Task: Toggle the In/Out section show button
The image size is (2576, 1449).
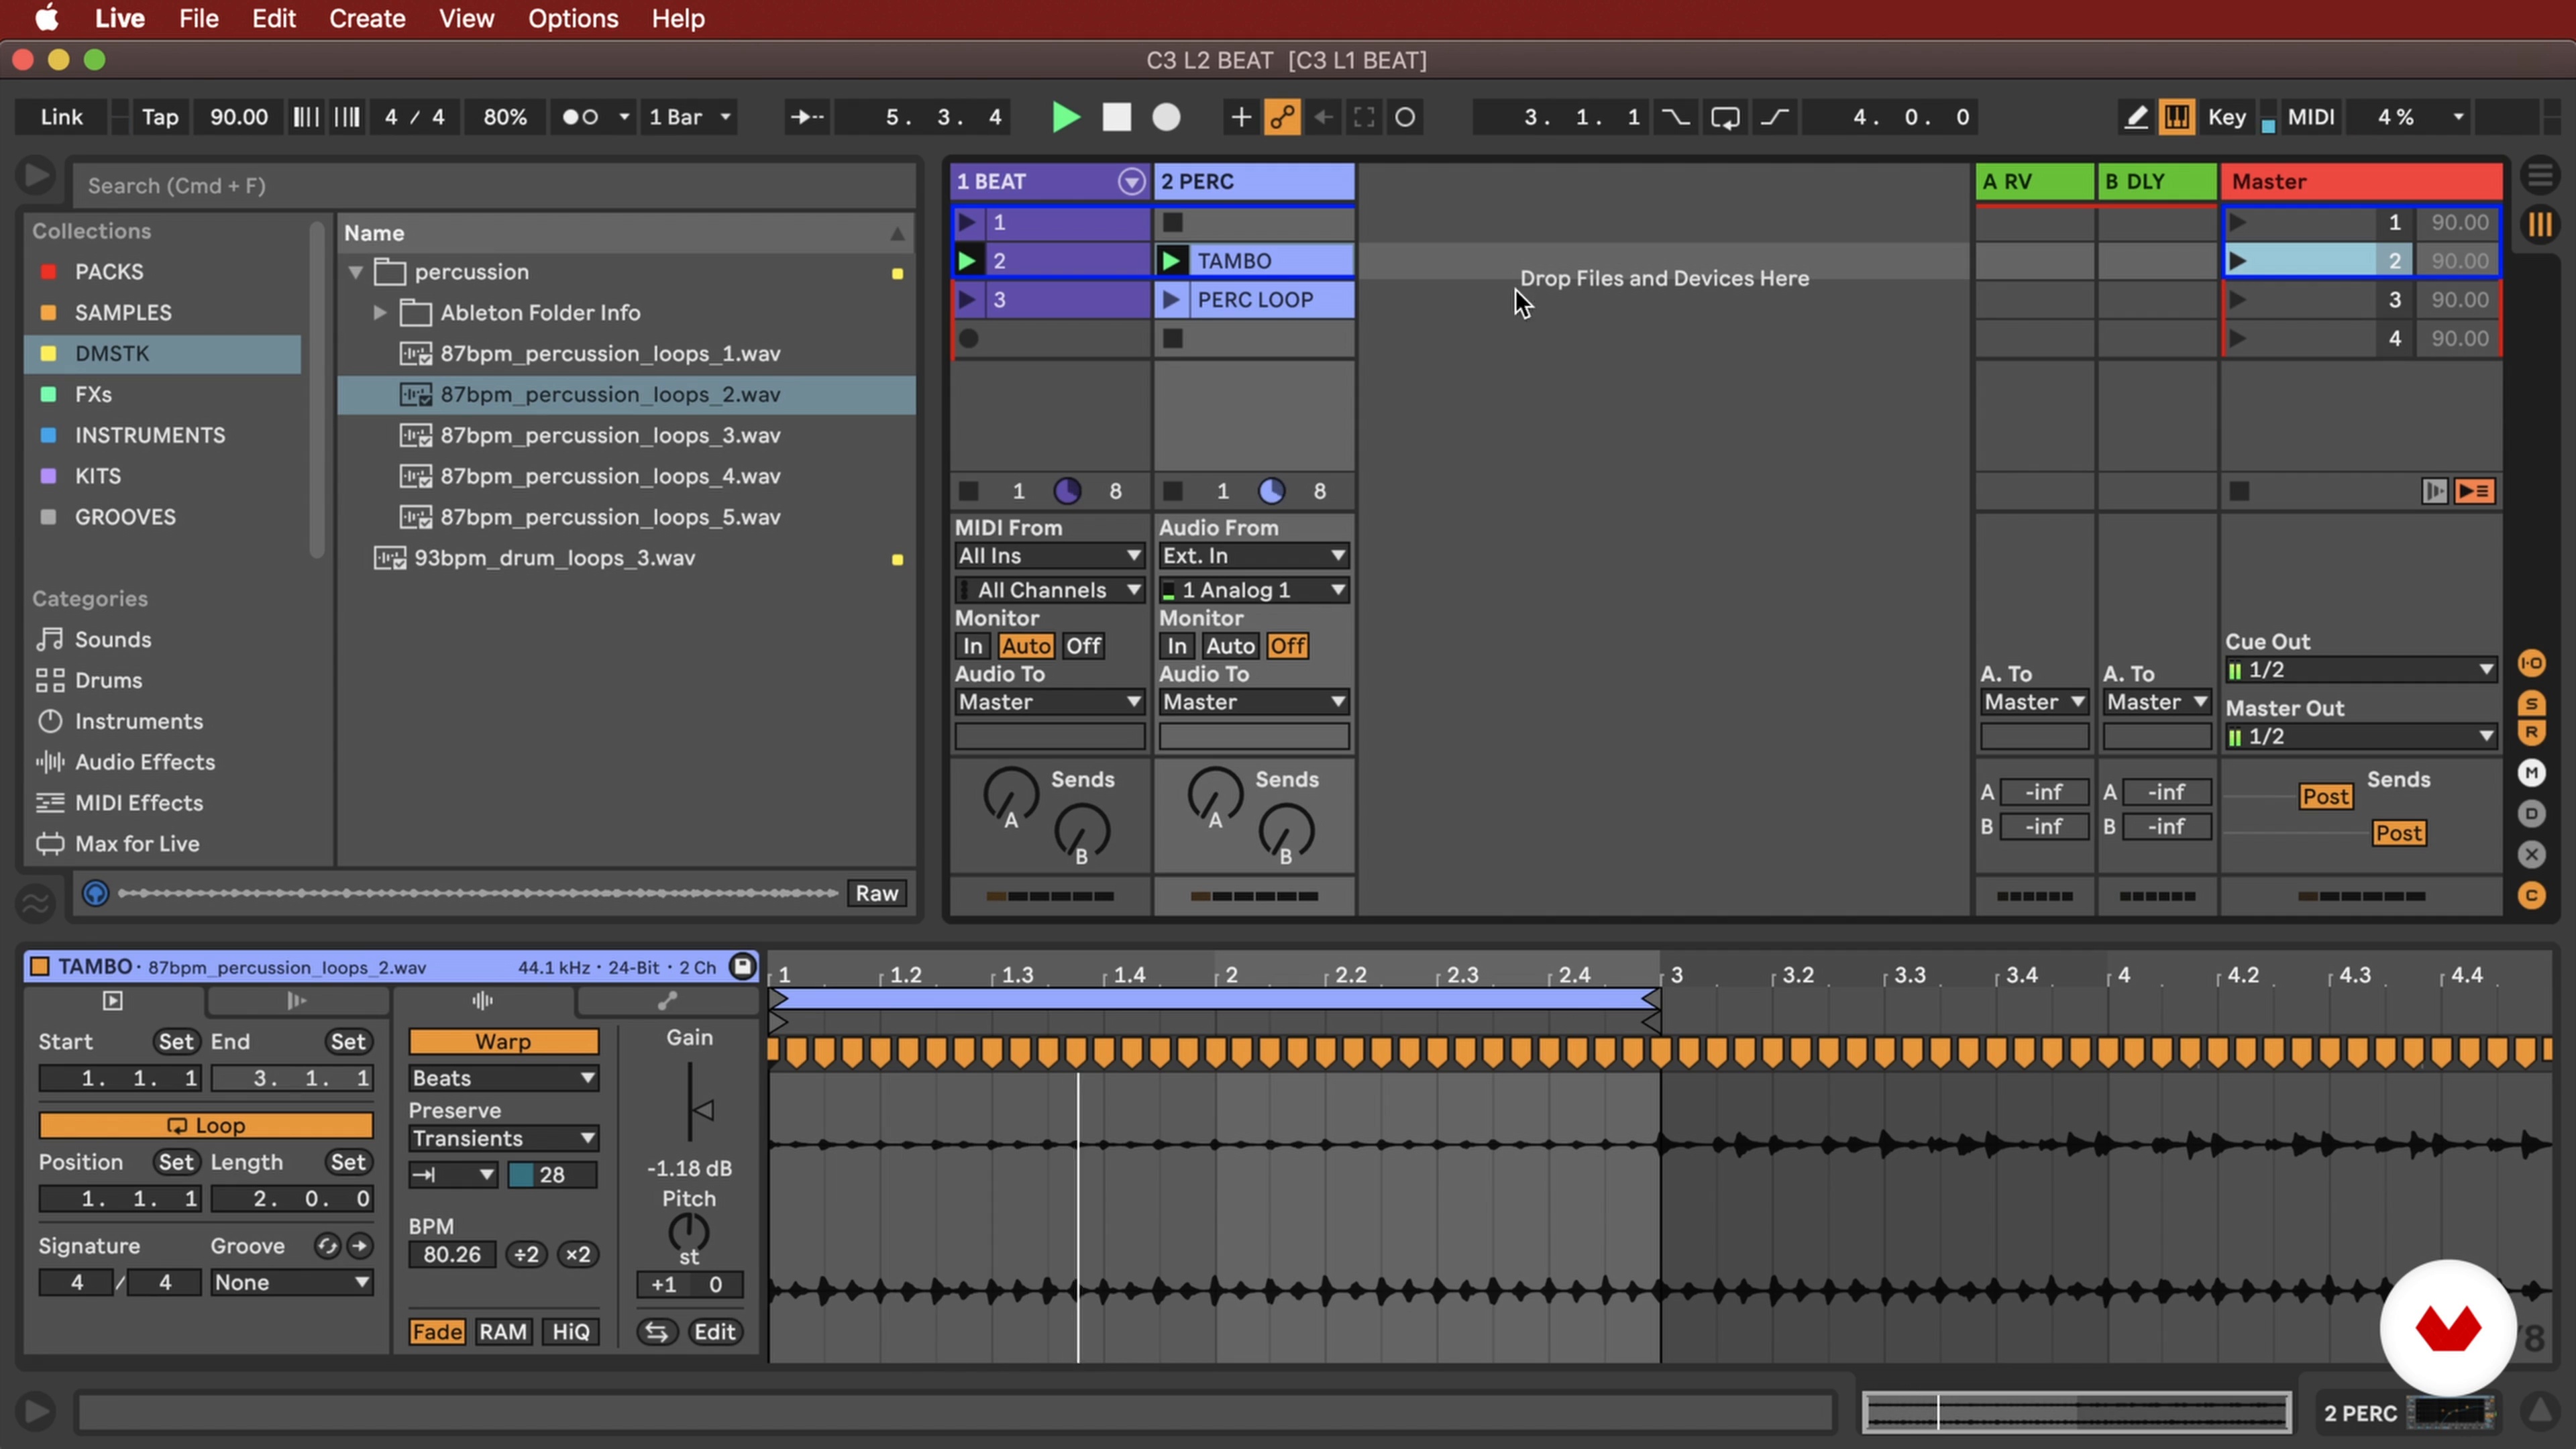Action: coord(2532,663)
